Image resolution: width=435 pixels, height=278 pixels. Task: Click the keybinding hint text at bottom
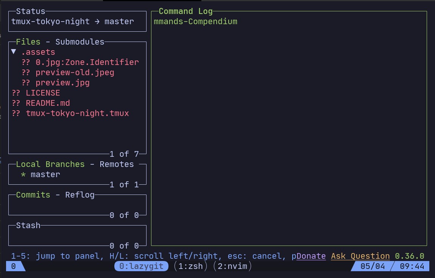coord(154,256)
